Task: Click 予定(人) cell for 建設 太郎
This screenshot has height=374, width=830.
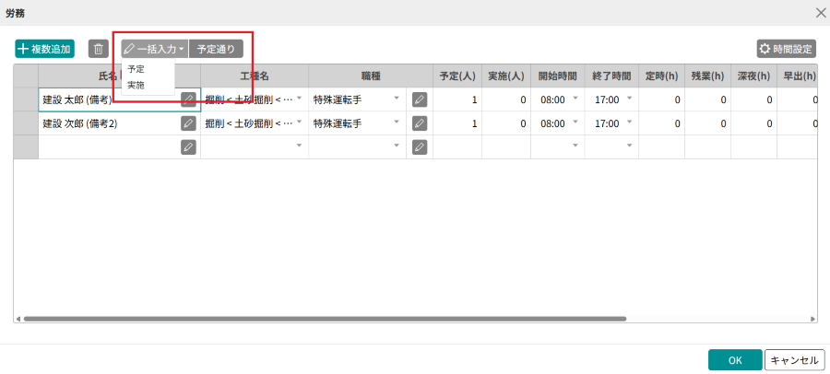Action: click(456, 99)
